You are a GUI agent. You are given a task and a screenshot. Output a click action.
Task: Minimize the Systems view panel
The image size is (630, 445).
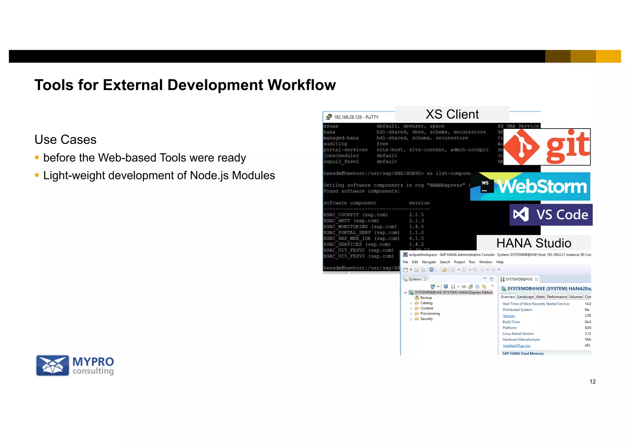(x=485, y=278)
